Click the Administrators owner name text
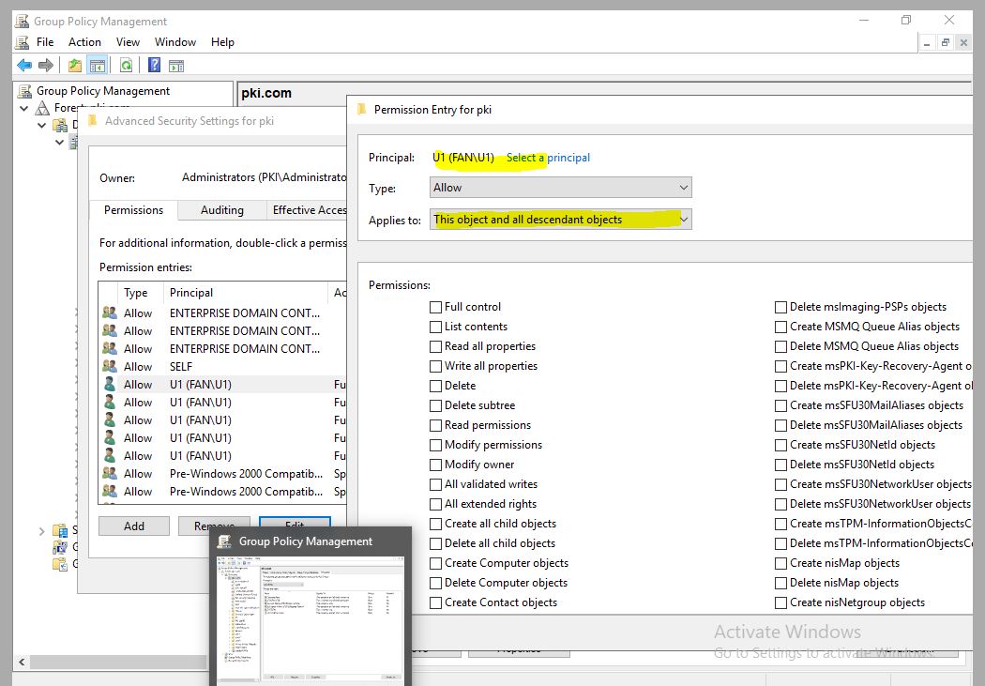This screenshot has height=686, width=985. point(264,177)
